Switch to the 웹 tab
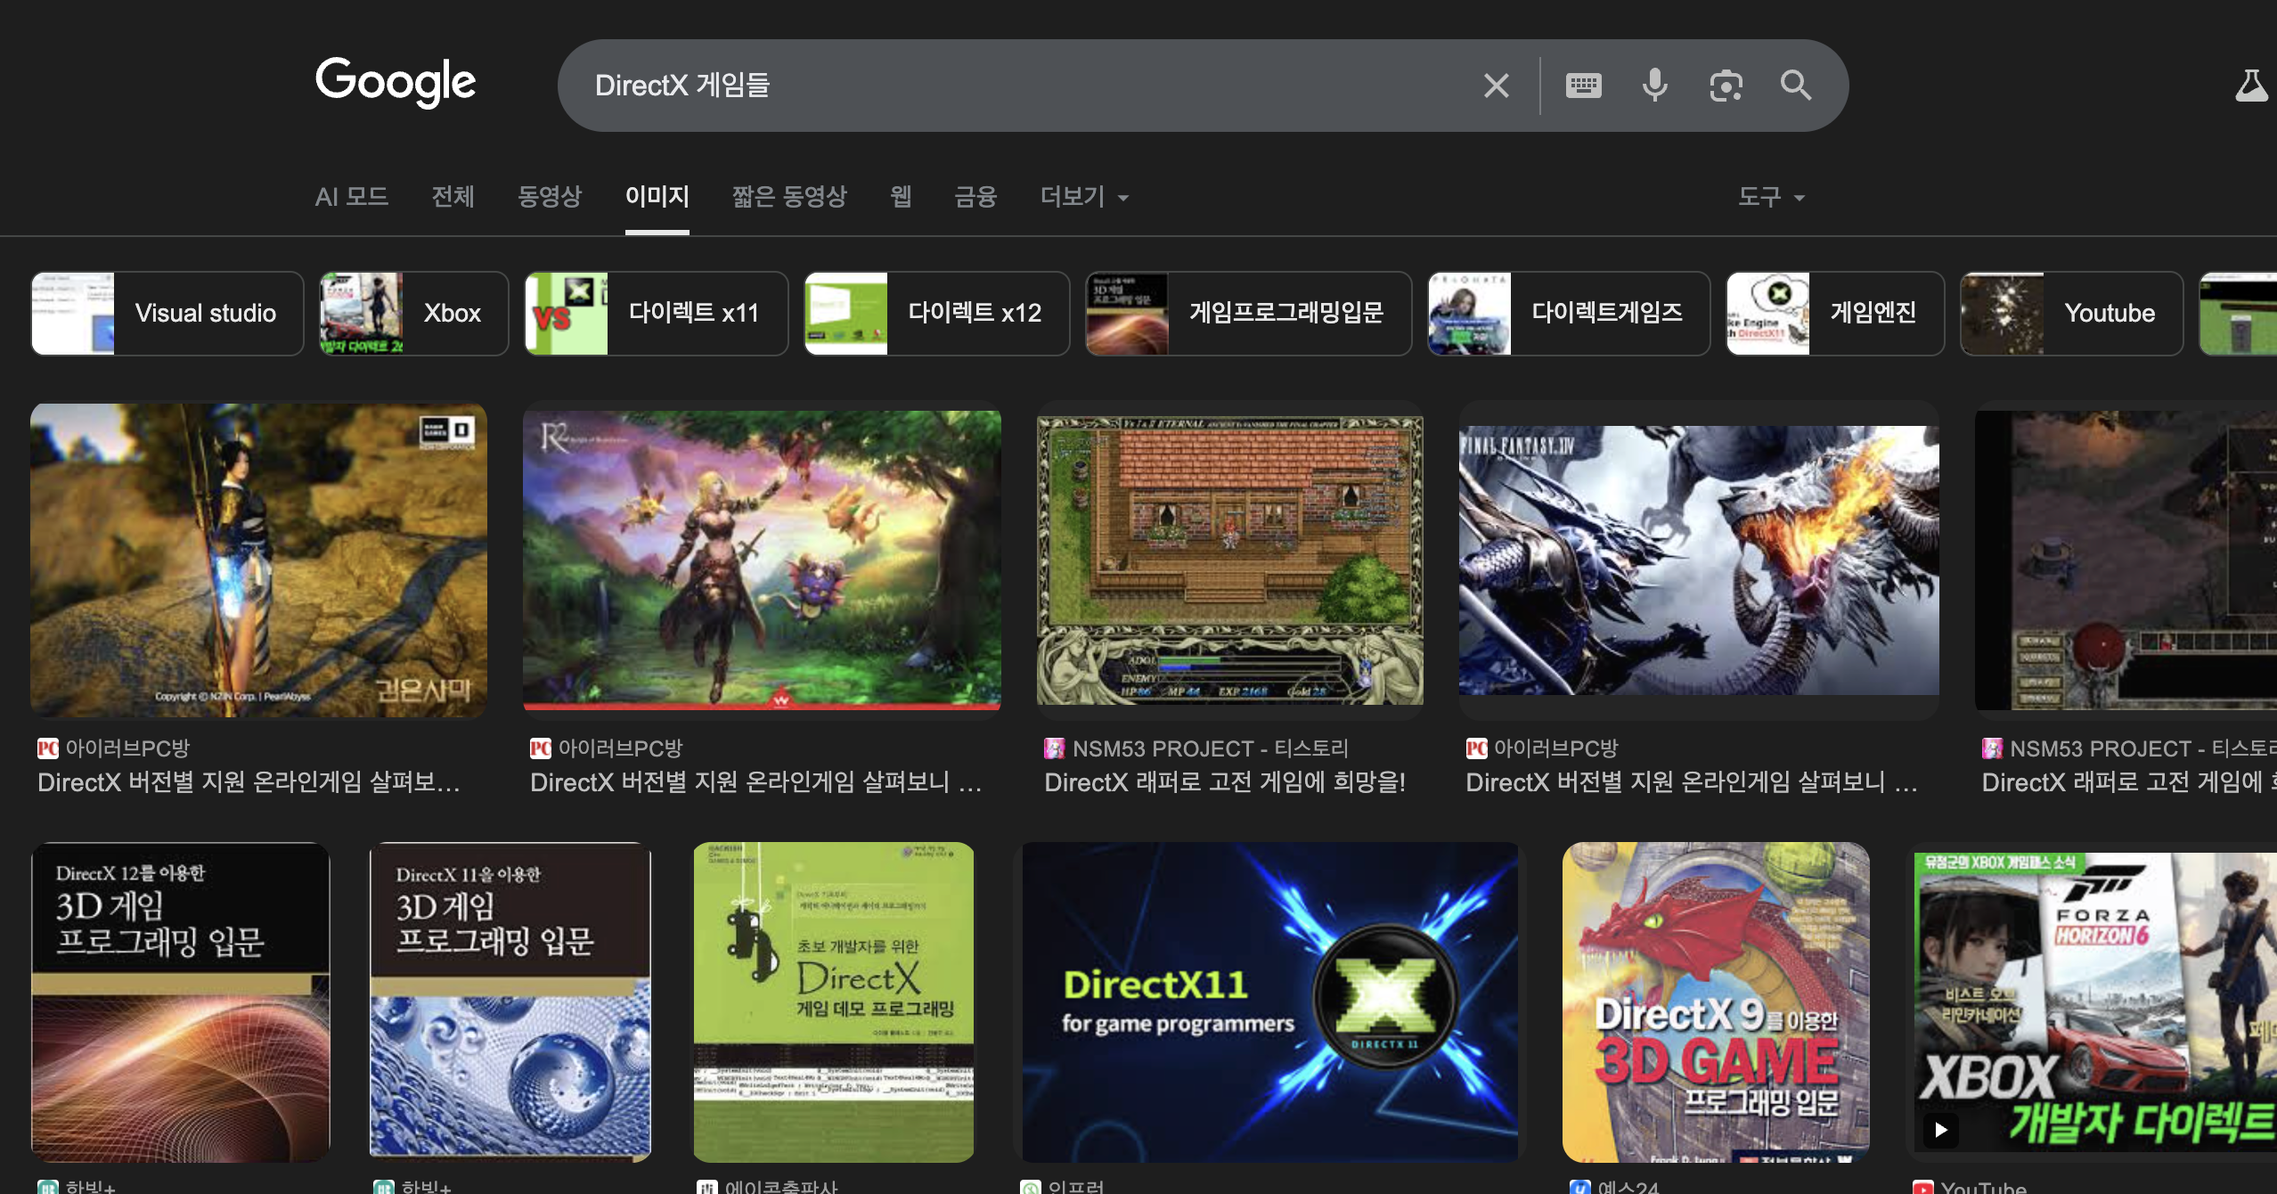Viewport: 2277px width, 1194px height. [901, 196]
